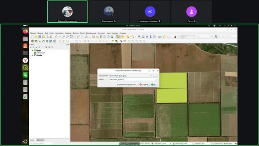Select Александра participant tile
Image resolution: width=259 pixels, height=146 pixels.
109,12
